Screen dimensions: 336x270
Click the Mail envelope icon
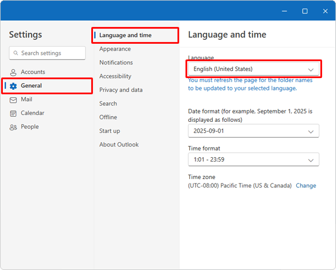click(13, 100)
